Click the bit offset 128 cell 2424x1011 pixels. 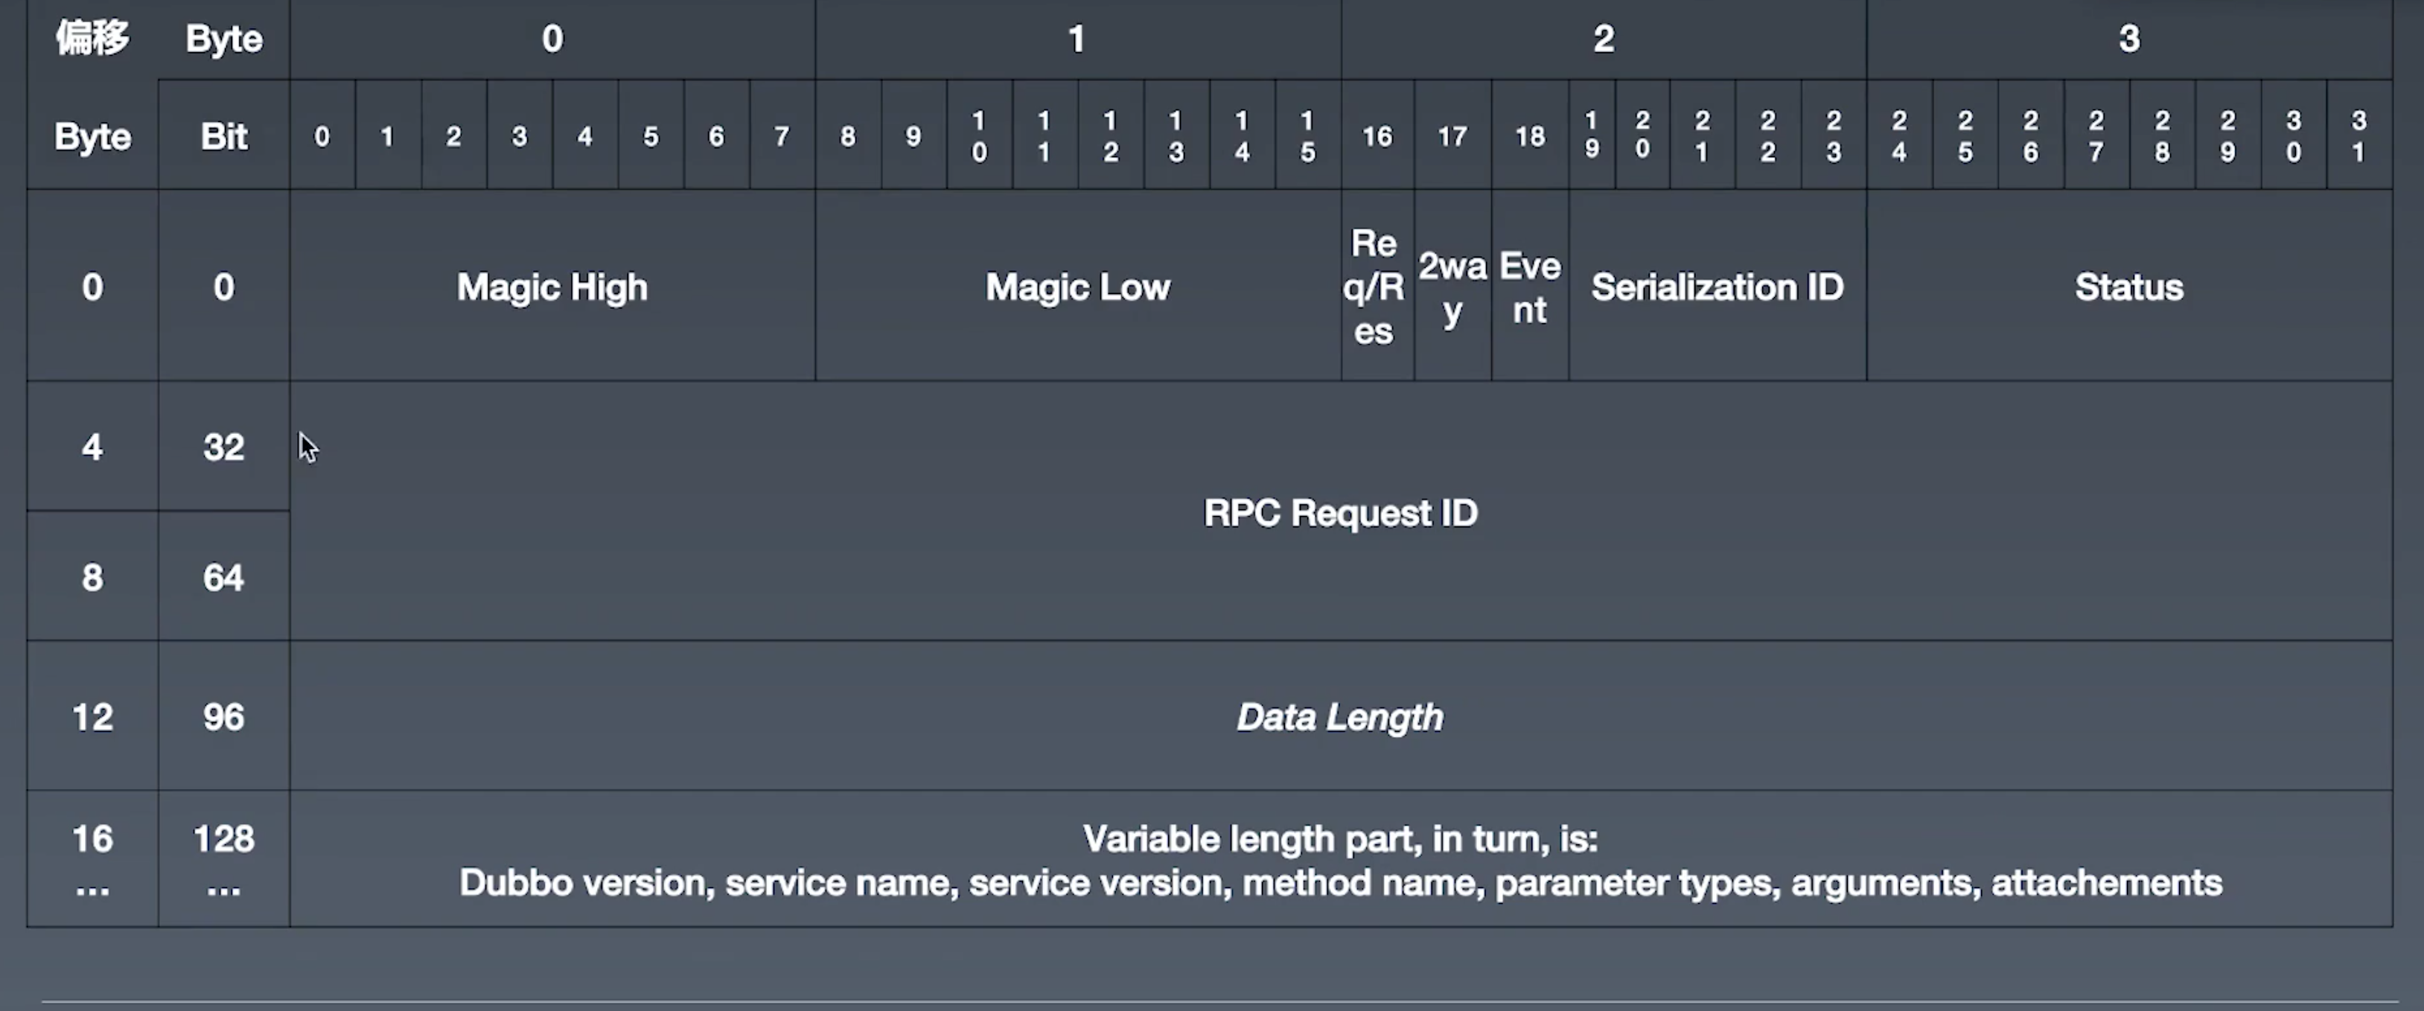pos(223,858)
